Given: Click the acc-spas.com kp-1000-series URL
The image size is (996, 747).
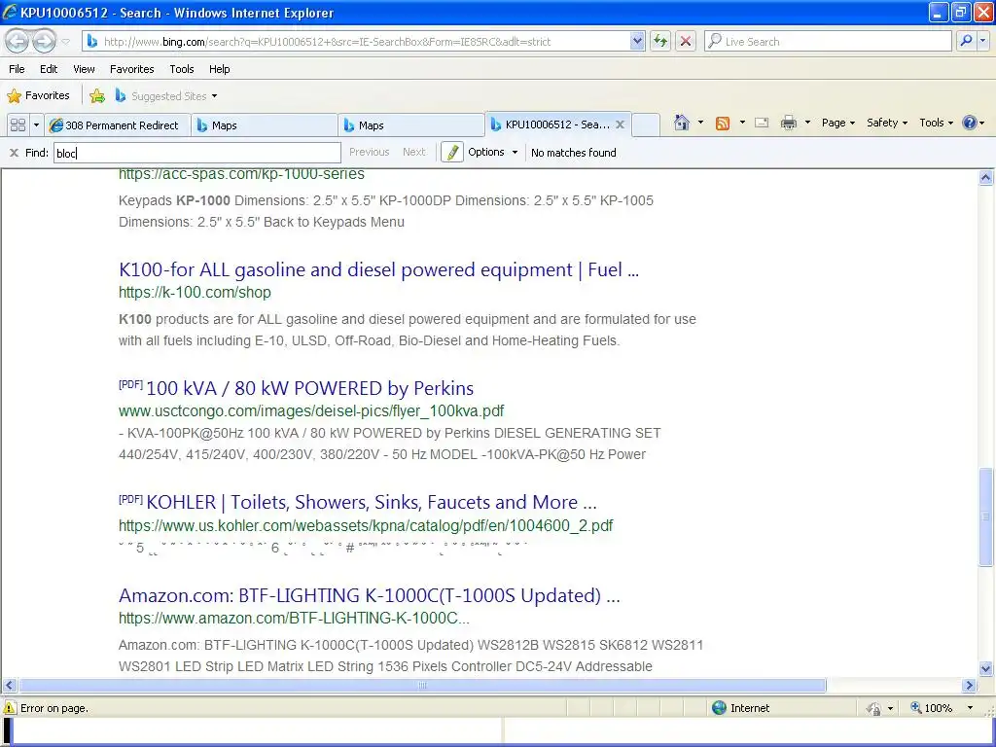Looking at the screenshot, I should click(241, 174).
